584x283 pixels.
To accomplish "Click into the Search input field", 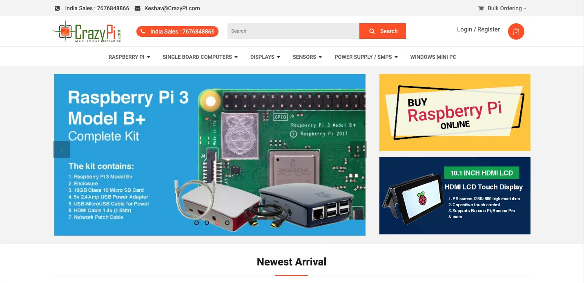I will click(293, 31).
